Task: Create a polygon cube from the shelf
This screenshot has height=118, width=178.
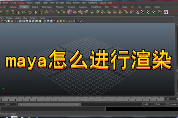Action: (7, 12)
